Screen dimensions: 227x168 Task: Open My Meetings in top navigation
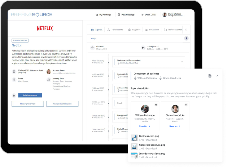click(103, 15)
